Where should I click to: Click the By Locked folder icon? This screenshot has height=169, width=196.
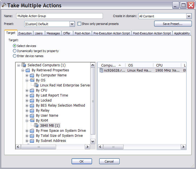[x=32, y=100]
